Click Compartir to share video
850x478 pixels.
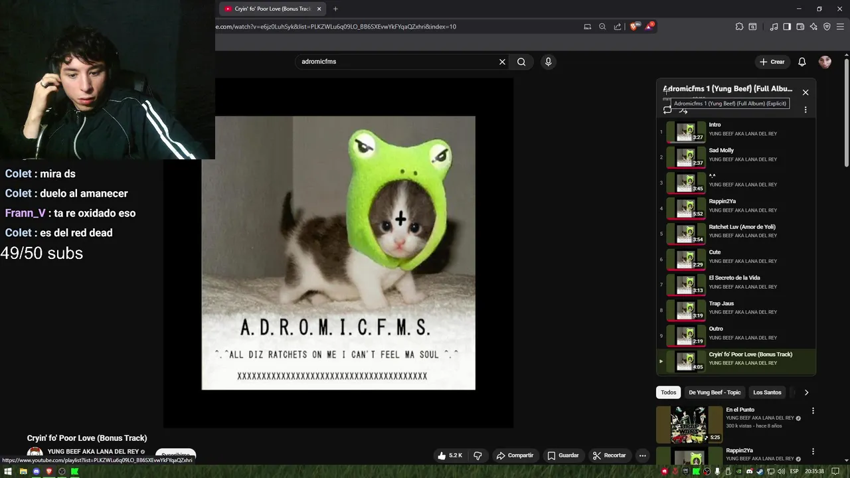point(515,455)
